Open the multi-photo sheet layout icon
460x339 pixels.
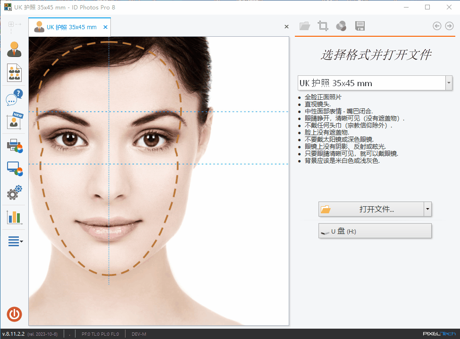[14, 73]
